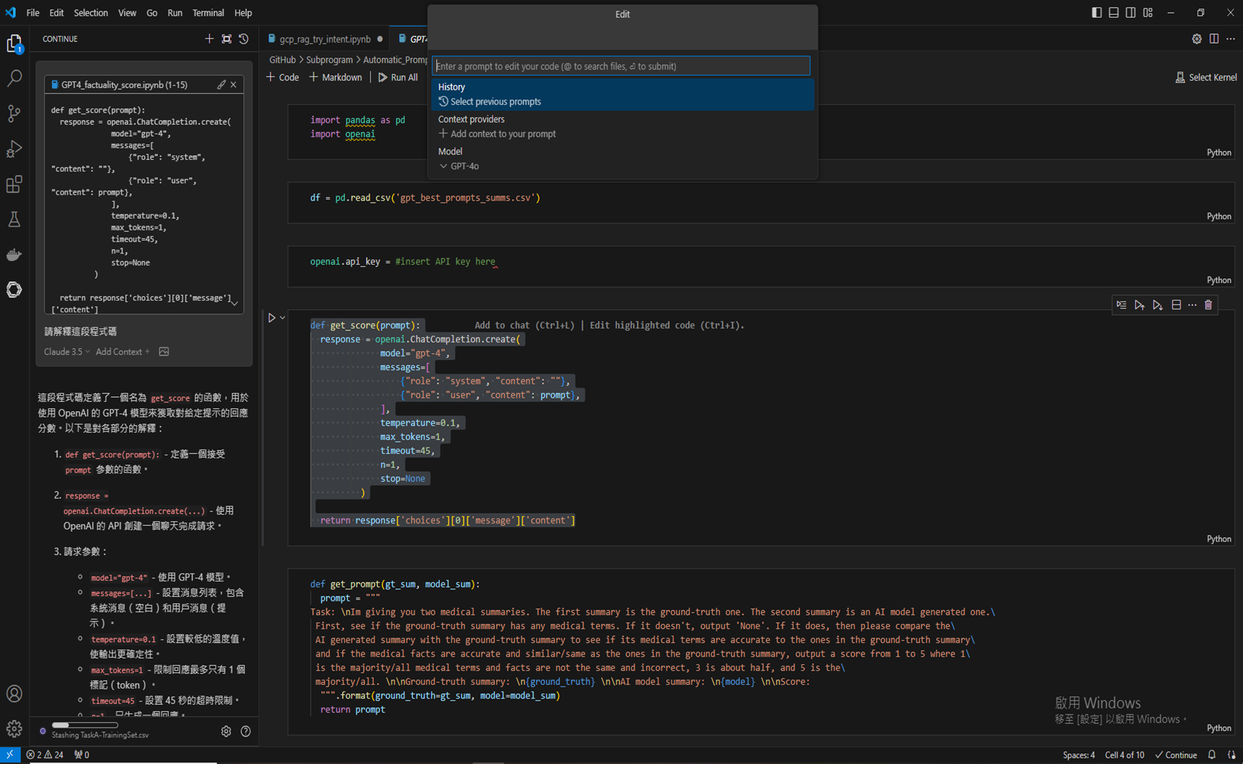This screenshot has height=764, width=1243.
Task: Toggle the bottom panel visibility
Action: pyautogui.click(x=1113, y=13)
